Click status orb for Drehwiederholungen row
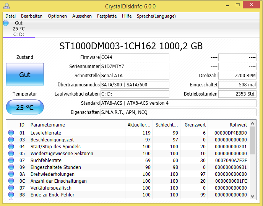This screenshot has width=263, height=206. pyautogui.click(x=11, y=174)
